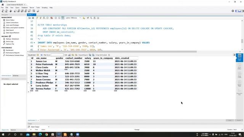Viewport: 244px width, 137px height.
Task: Beautify query icon in editor toolbar
Action: [x=84, y=18]
